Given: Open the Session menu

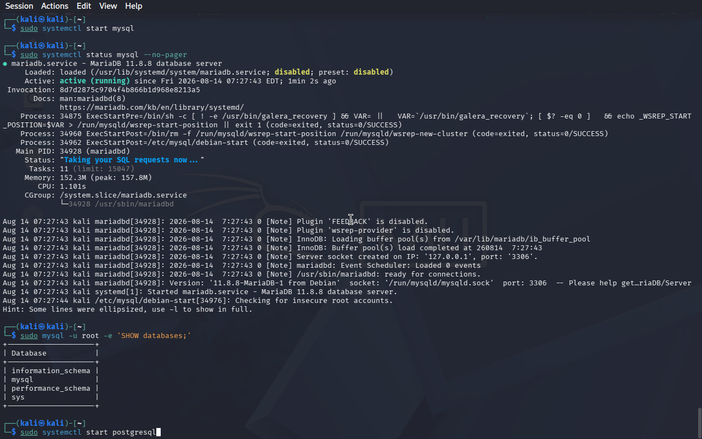Looking at the screenshot, I should coord(19,6).
